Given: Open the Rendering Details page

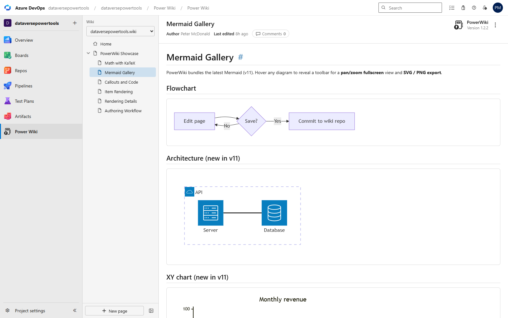Looking at the screenshot, I should 121,101.
